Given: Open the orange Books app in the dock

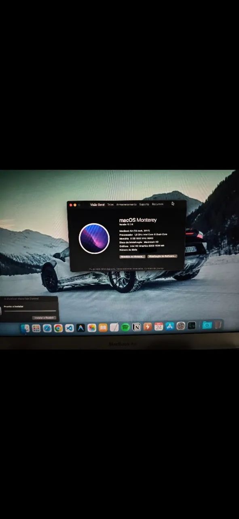Looking at the screenshot, I should coord(103,328).
